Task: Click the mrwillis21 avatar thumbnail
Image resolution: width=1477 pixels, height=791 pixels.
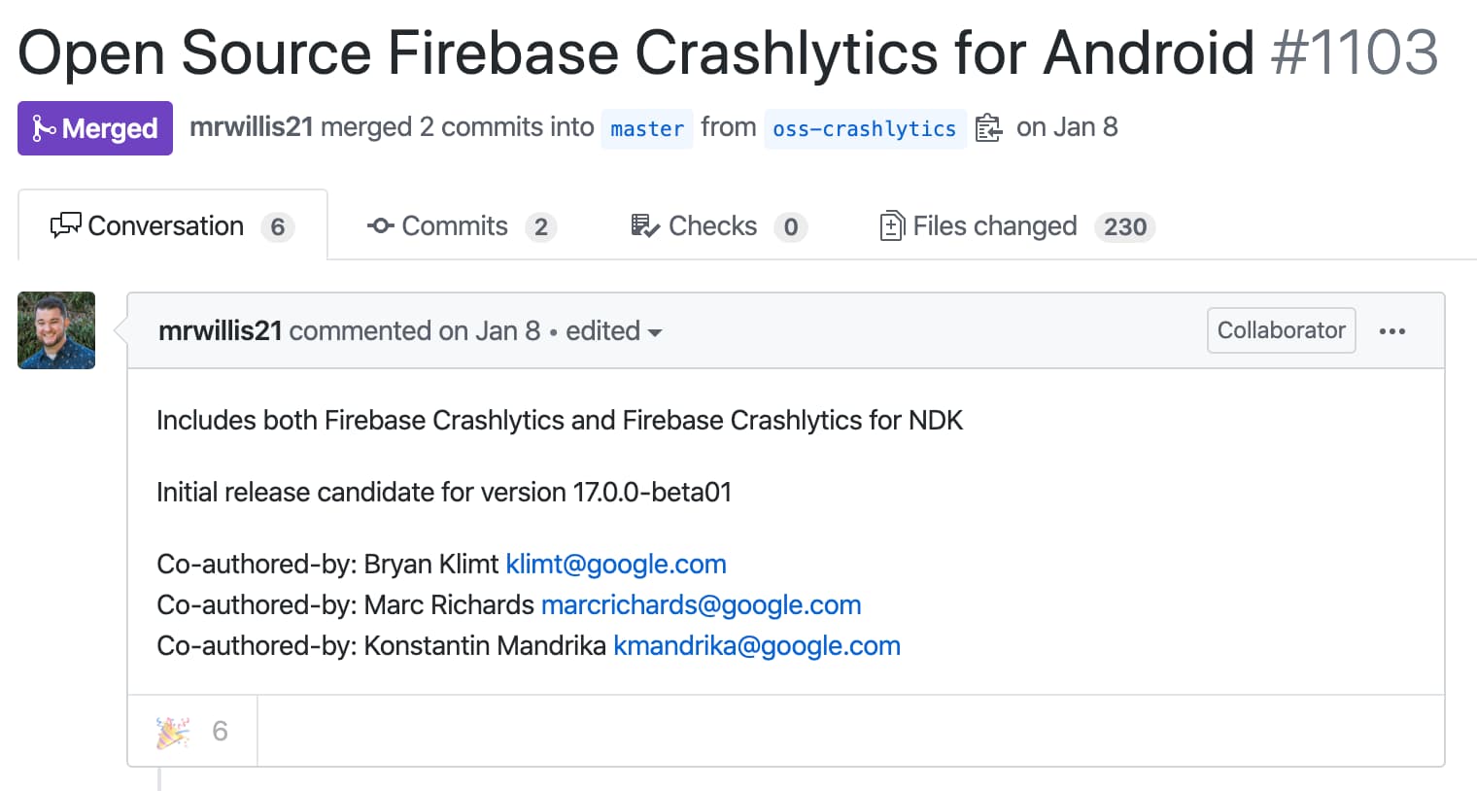Action: [56, 330]
